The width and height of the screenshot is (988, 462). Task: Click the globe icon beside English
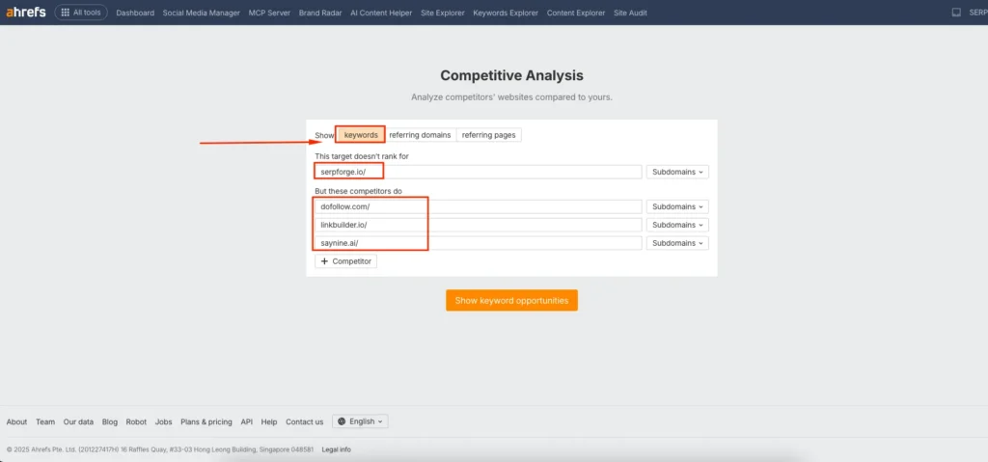[x=342, y=421]
